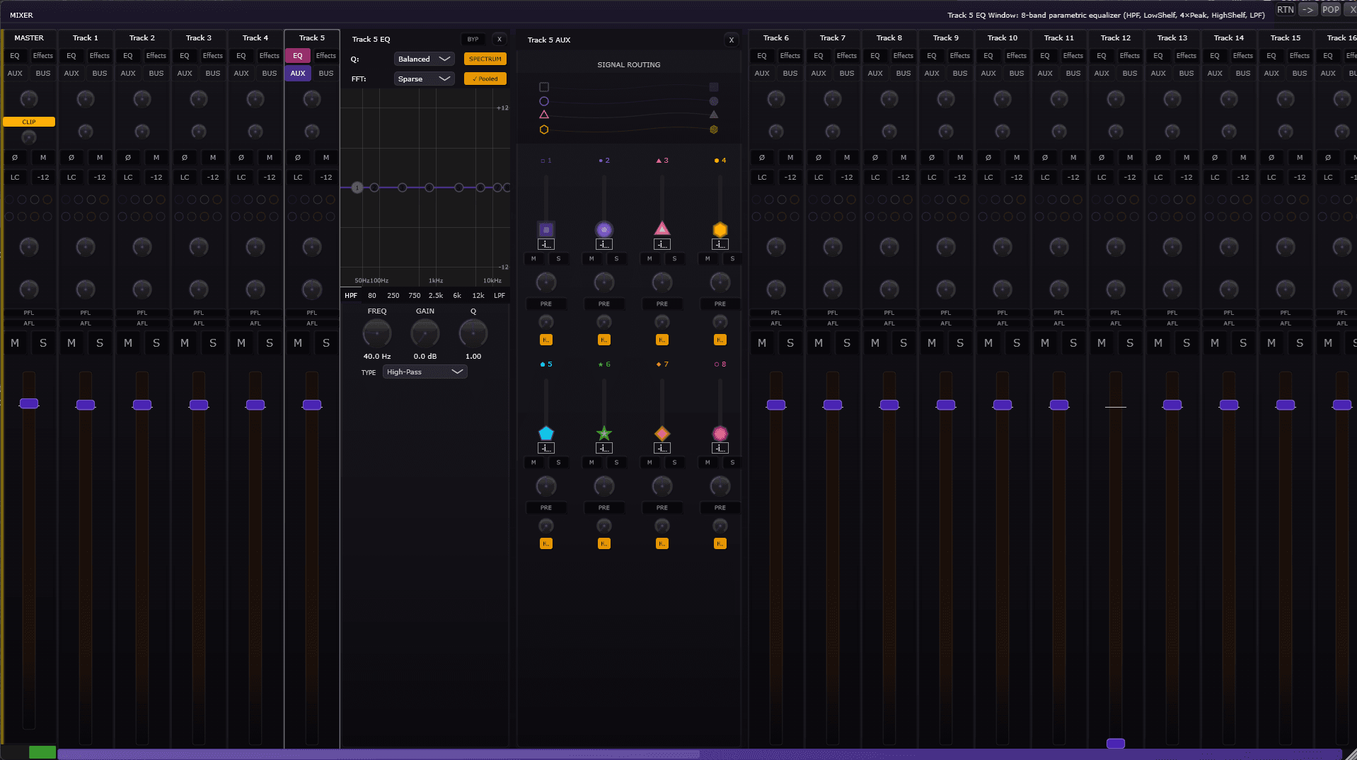The height and width of the screenshot is (760, 1357).
Task: Click the phase invert icon on Track 1
Action: [x=71, y=157]
